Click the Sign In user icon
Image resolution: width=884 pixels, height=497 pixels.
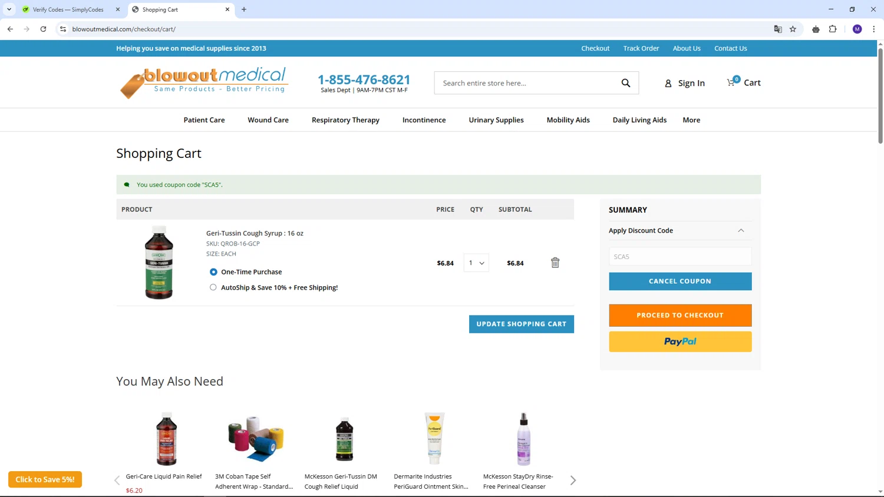(668, 84)
